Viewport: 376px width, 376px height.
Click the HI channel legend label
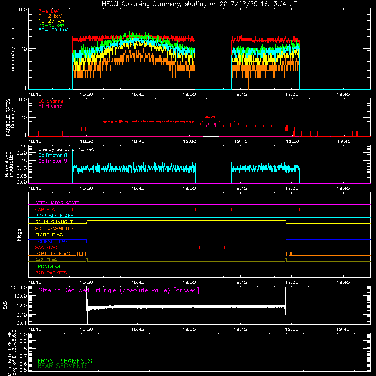click(x=51, y=106)
